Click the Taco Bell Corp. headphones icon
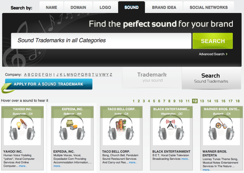This screenshot has height=173, width=244. pos(121,128)
